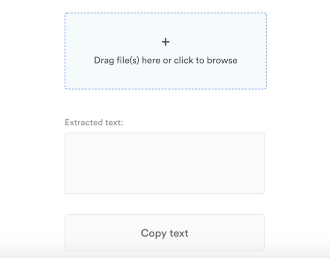This screenshot has height=258, width=330.
Task: Activate the wide Copy text button
Action: click(x=165, y=233)
